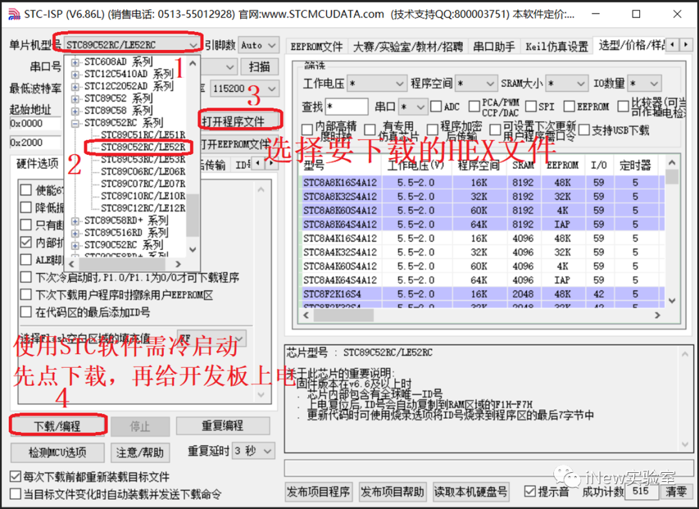
Task: Expand the STC89C58RD+ 系列 tree node
Action: click(75, 220)
